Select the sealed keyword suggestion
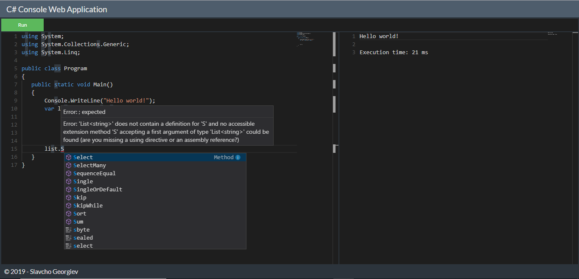This screenshot has height=279, width=579. (155, 238)
